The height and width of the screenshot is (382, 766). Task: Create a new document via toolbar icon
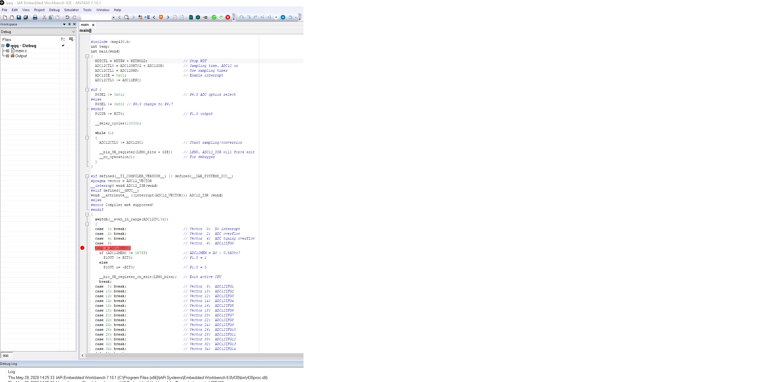(5, 17)
